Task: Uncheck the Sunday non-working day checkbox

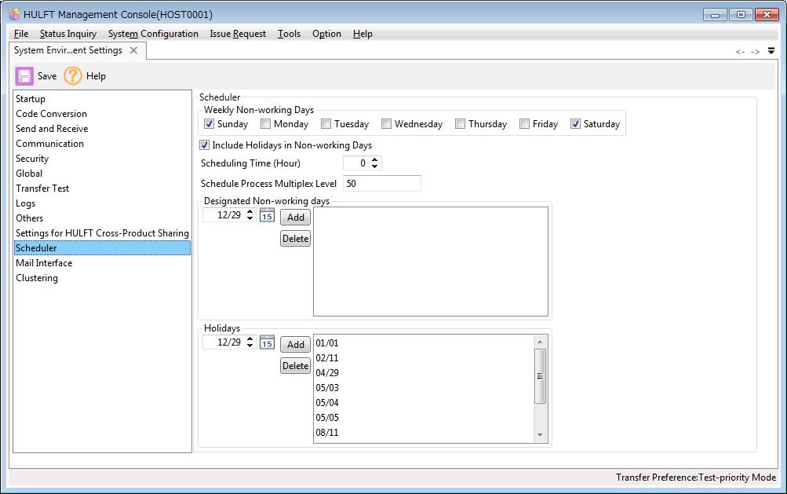Action: 210,124
